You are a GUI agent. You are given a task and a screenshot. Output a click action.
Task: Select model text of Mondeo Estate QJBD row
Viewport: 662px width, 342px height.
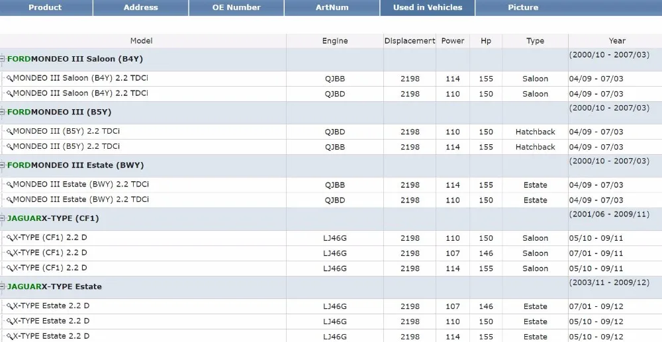tap(81, 200)
